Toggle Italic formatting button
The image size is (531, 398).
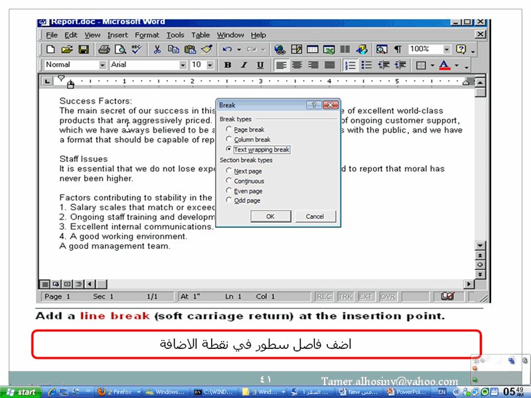(244, 65)
